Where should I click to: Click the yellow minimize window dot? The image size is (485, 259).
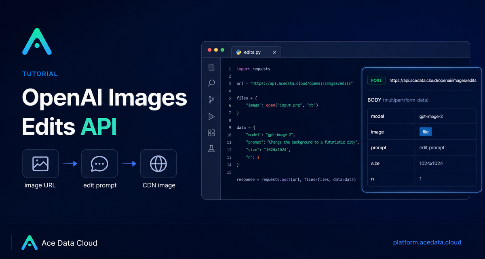216,50
